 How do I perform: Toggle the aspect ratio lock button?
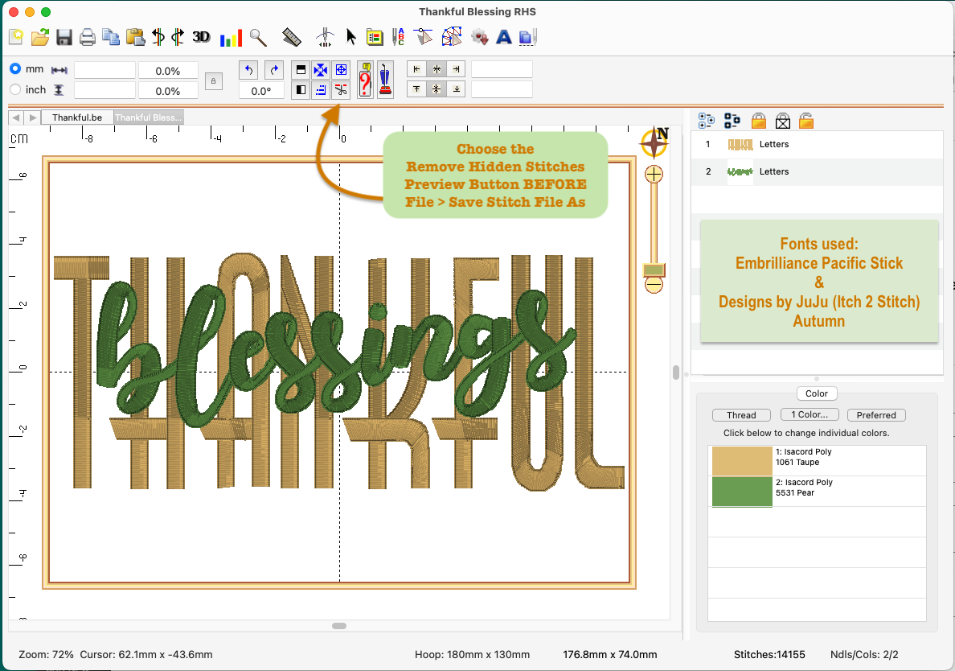pos(212,80)
